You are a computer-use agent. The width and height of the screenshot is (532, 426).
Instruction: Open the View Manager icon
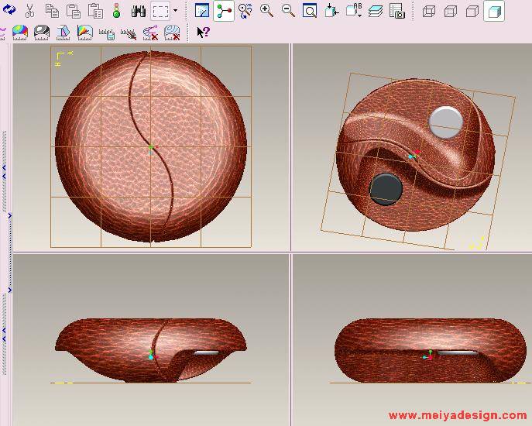(397, 11)
